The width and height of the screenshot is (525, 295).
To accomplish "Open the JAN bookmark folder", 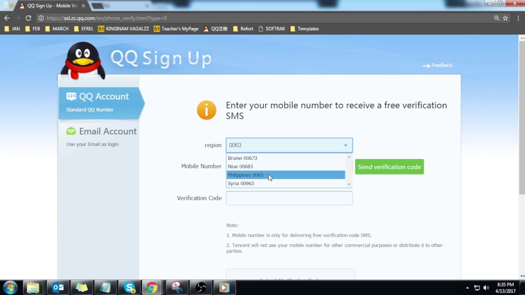I will coord(12,29).
